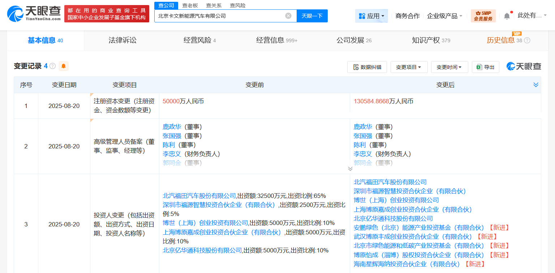Open the 变更项目 filter dropdown

pos(409,67)
